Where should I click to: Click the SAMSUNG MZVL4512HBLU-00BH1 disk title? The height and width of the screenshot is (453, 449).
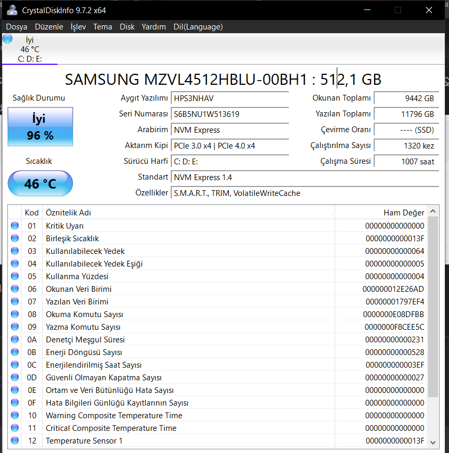pos(223,80)
